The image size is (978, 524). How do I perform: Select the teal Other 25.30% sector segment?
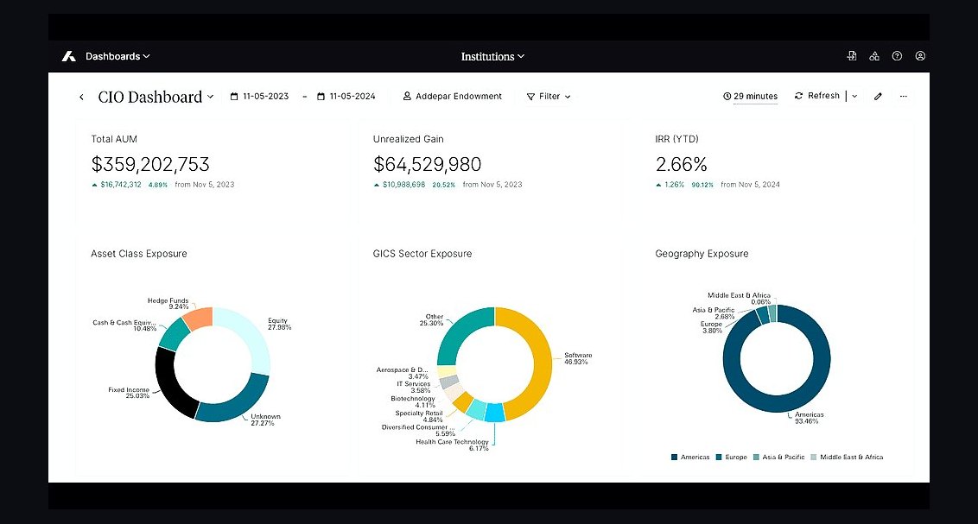coord(460,331)
